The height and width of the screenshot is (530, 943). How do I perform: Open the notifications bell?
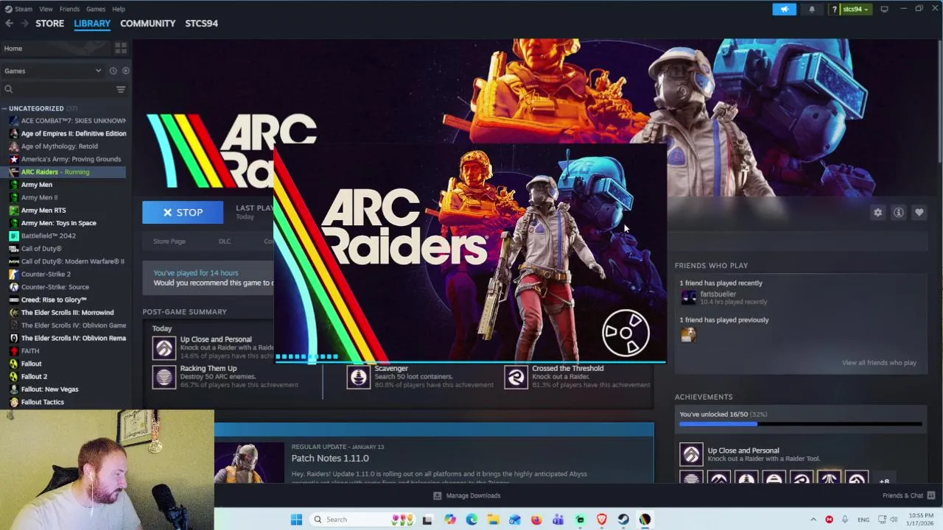pos(812,9)
